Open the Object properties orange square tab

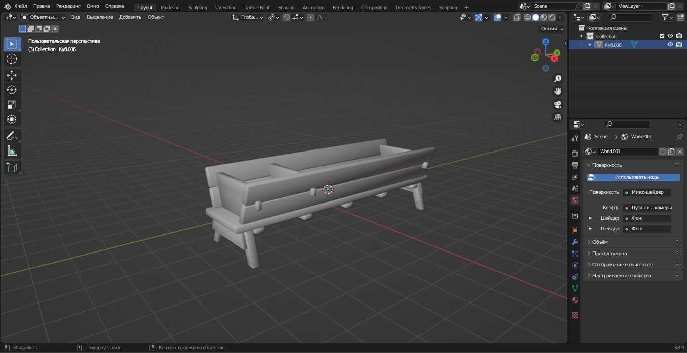click(x=575, y=230)
